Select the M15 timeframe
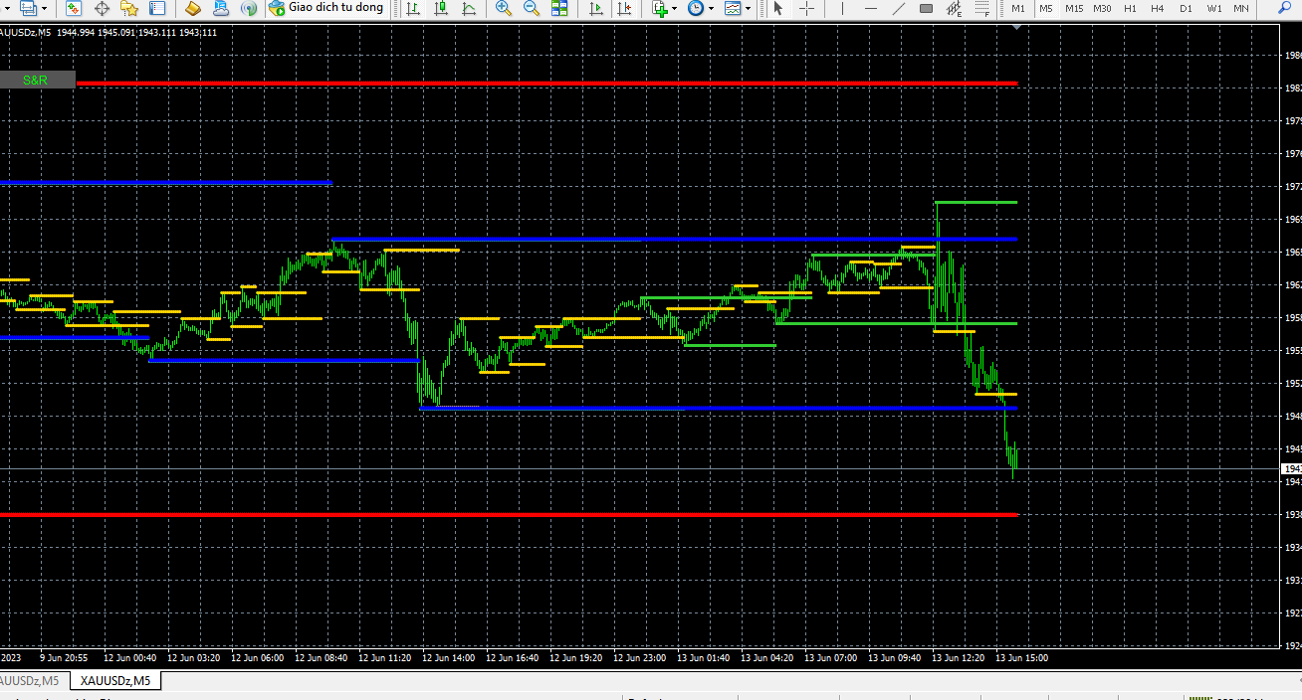The height and width of the screenshot is (700, 1302). point(1074,8)
